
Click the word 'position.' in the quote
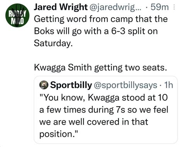click(59, 134)
